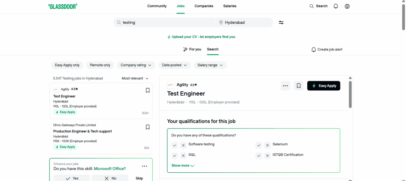Open the Jobs tab
The height and width of the screenshot is (181, 406).
coord(180,6)
